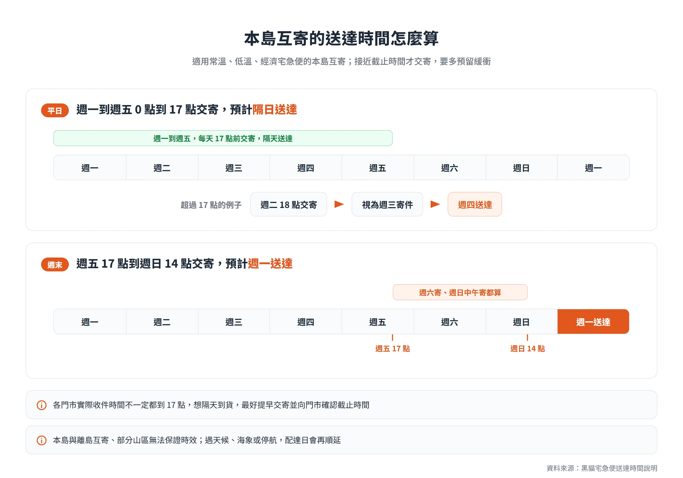Image resolution: width=683 pixels, height=478 pixels.
Task: Click the orange 隔日送達 heading text
Action: [275, 109]
